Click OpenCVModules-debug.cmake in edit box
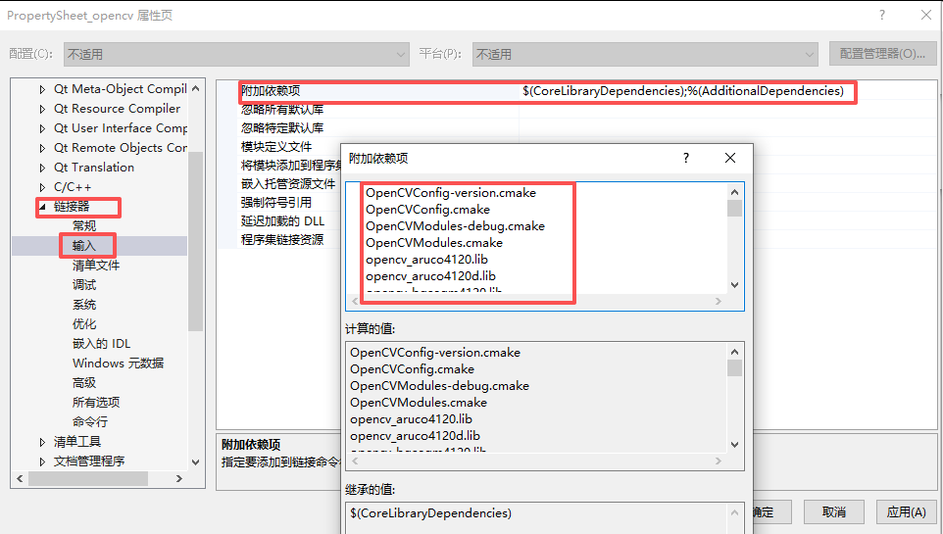This screenshot has width=943, height=534. [455, 226]
